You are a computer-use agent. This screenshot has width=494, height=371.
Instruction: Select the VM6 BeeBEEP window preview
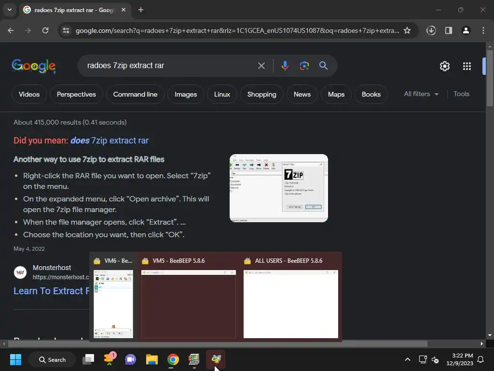(113, 297)
